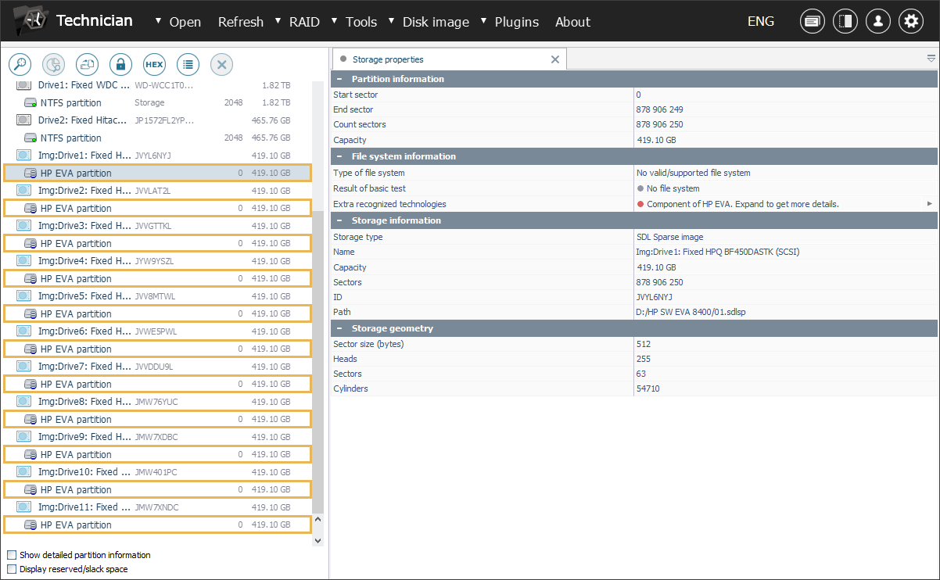The width and height of the screenshot is (940, 580).
Task: Select the NTFS partition labeled Storage
Action: coord(156,102)
